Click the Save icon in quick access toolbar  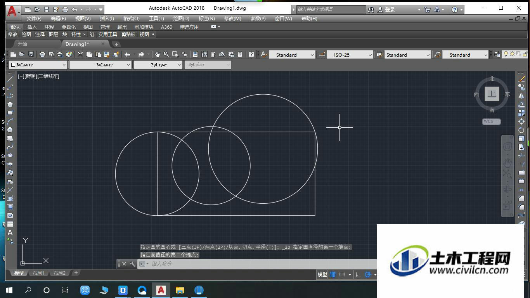(47, 9)
